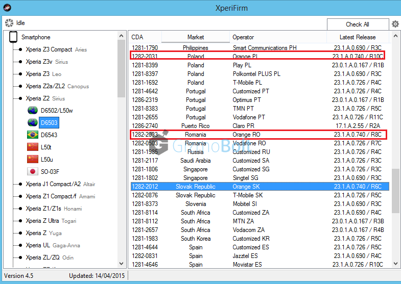Select the Orange RO firmware row
Image resolution: width=401 pixels, height=284 pixels.
[260, 135]
